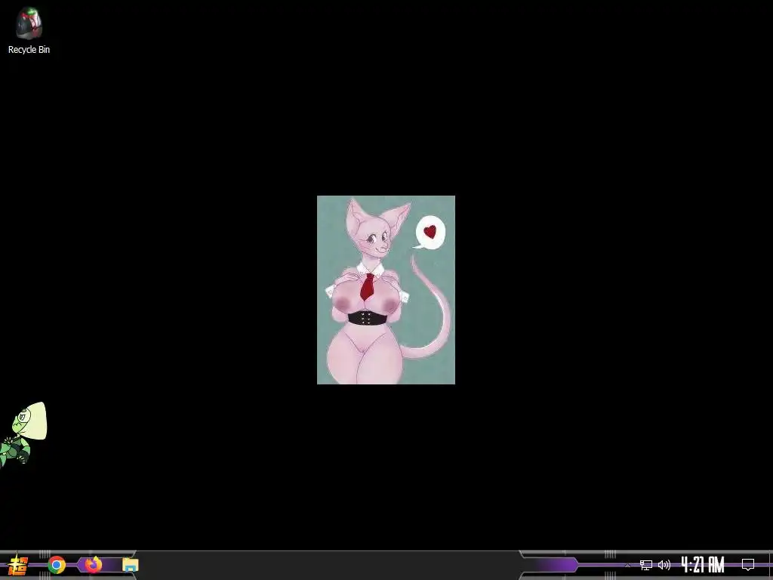Expand the hidden system tray icons chevron
The width and height of the screenshot is (773, 580).
pos(627,565)
